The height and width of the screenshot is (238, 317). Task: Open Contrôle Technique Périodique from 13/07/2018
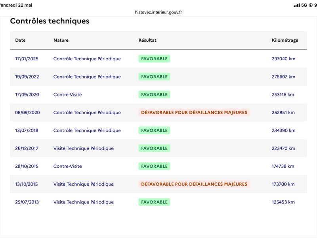pos(87,131)
